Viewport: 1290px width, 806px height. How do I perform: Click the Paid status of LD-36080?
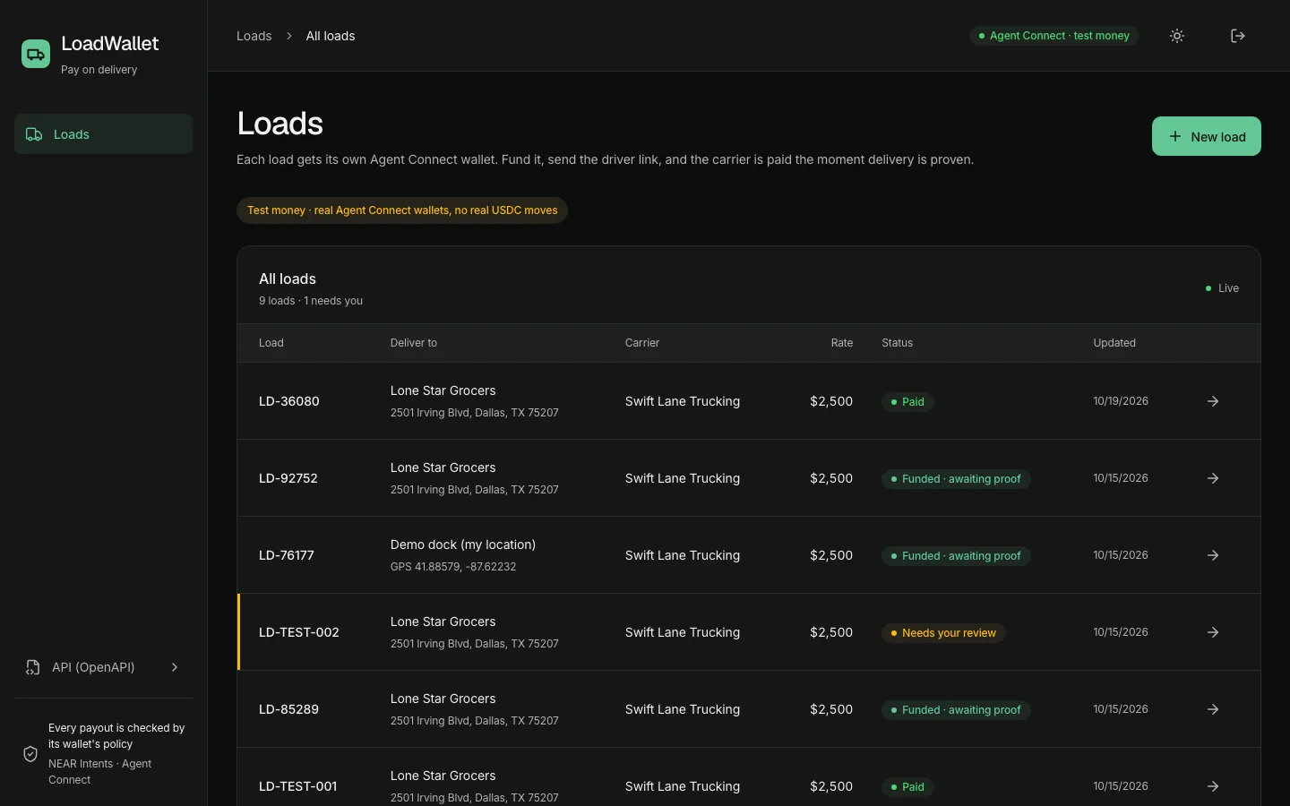pos(907,402)
